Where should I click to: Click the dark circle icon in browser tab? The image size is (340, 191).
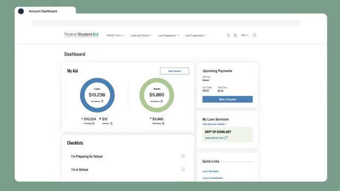(21, 11)
